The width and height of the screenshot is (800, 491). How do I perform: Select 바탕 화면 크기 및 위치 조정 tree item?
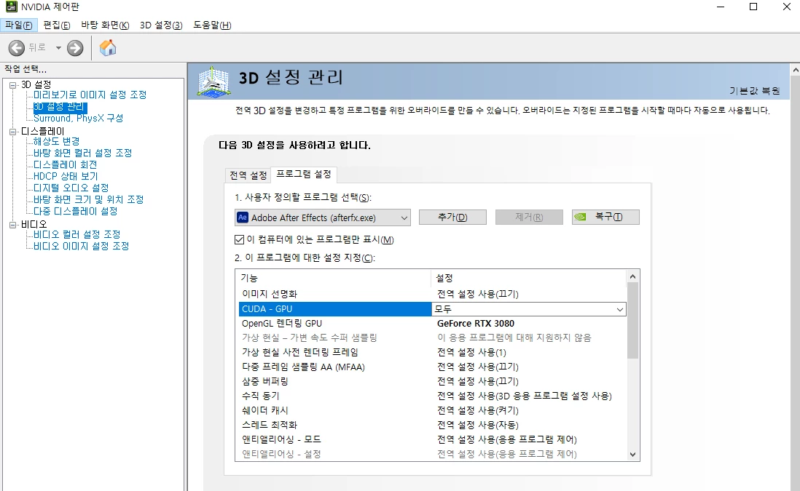coord(88,199)
